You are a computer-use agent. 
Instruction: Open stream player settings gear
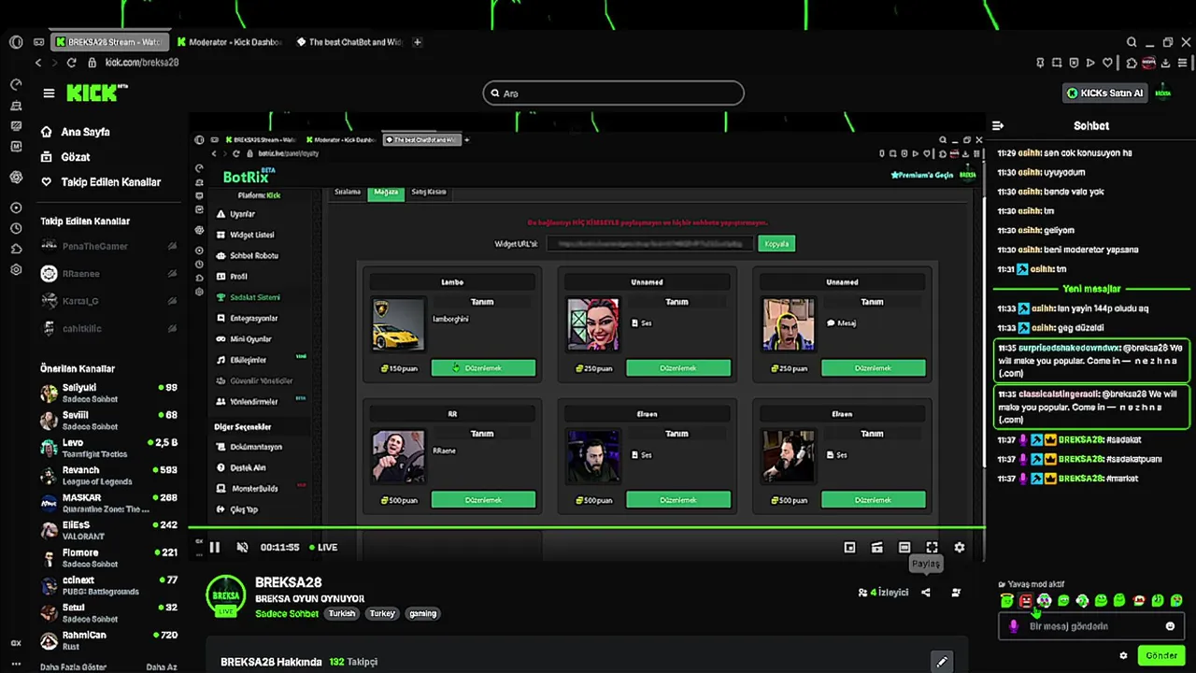pos(959,548)
